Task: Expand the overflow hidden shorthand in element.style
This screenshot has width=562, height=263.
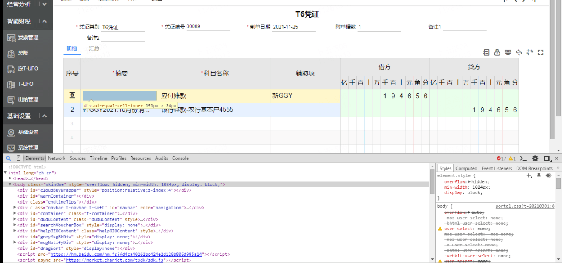Action: click(469, 182)
